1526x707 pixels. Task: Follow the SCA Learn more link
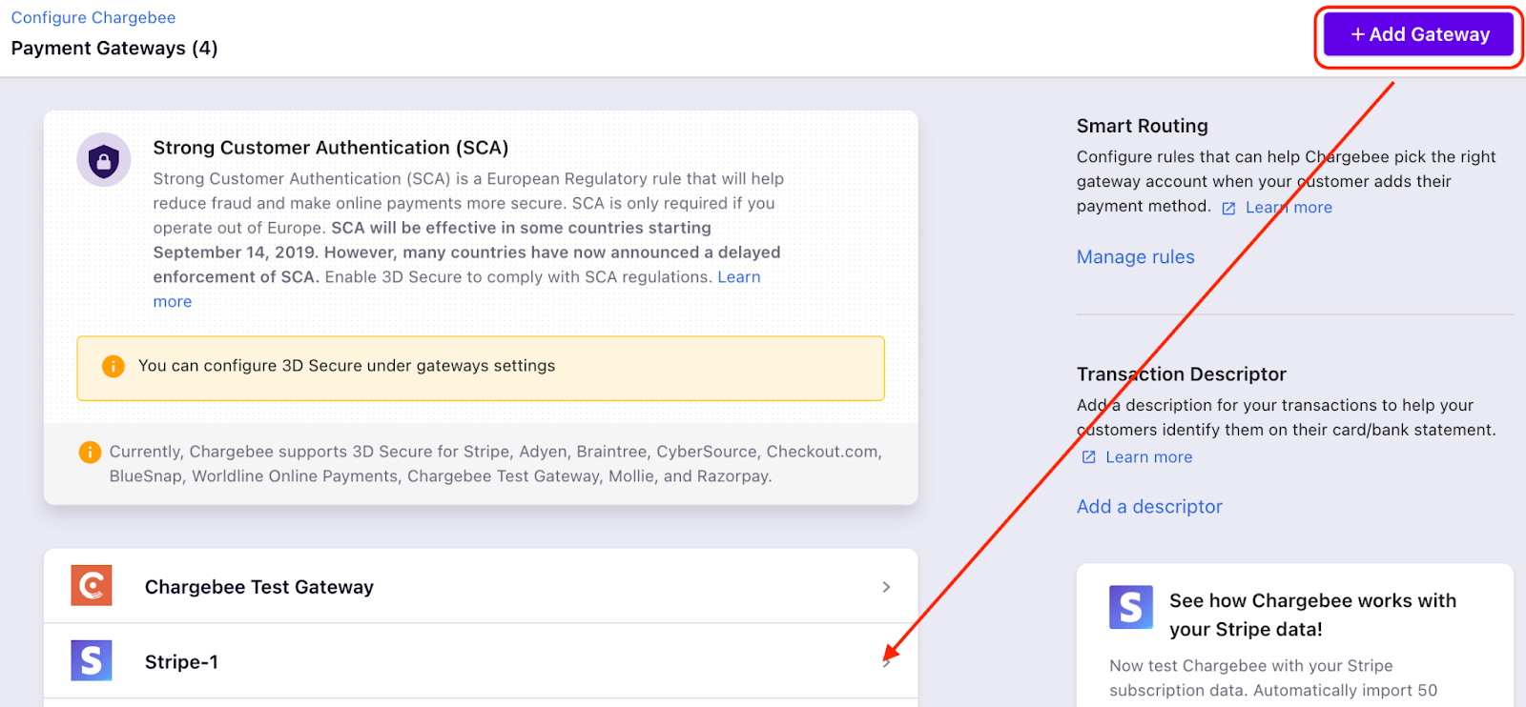739,277
